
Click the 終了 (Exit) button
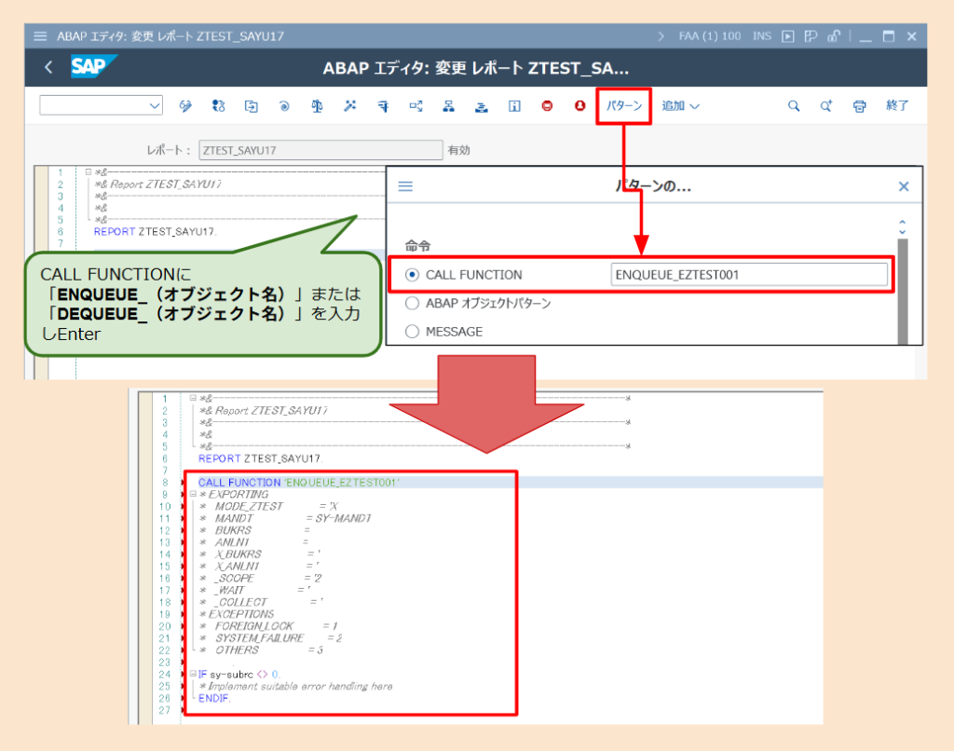895,105
